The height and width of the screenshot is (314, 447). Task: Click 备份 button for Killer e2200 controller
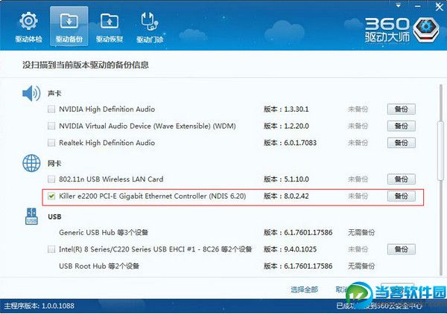pyautogui.click(x=401, y=196)
